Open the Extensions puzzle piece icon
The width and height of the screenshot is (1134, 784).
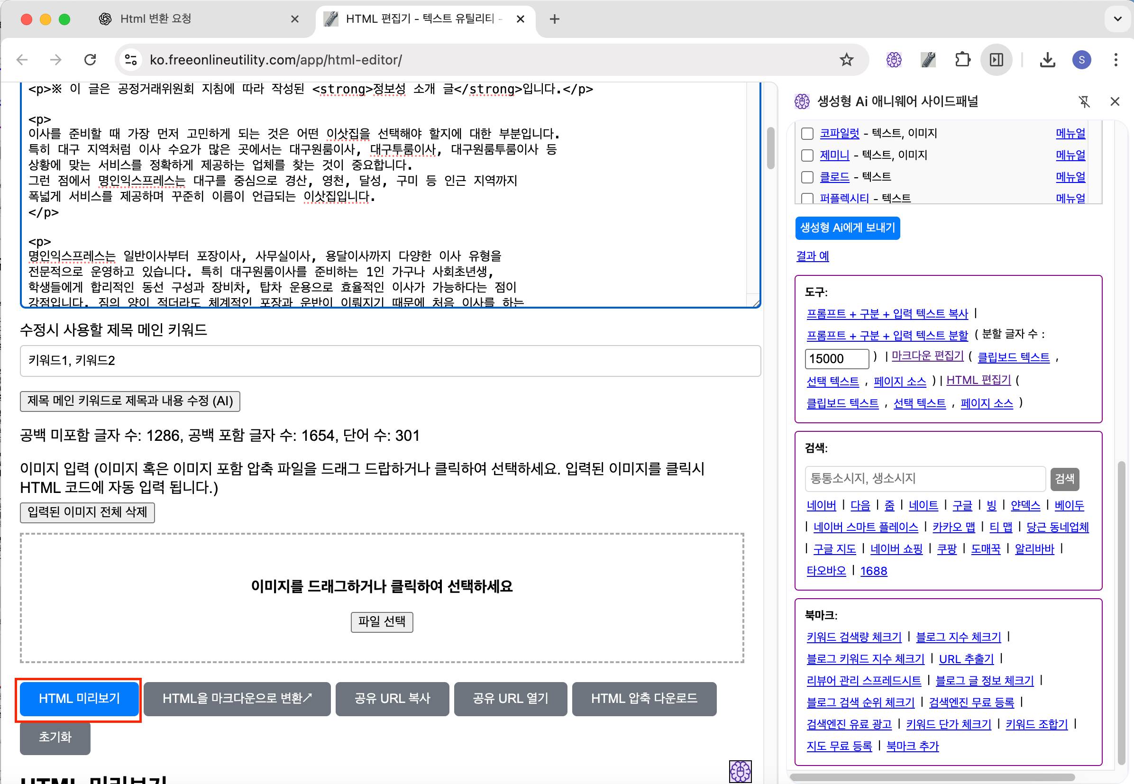[962, 60]
